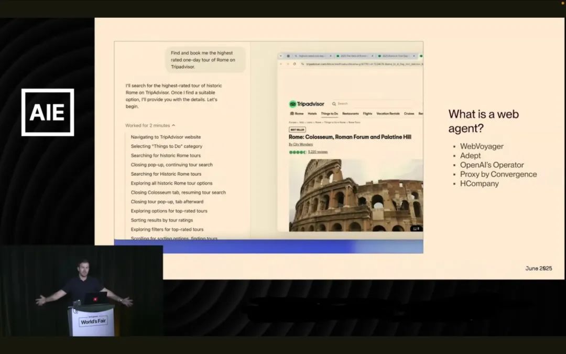The height and width of the screenshot is (354, 566).
Task: Click the 'By City Wonders' link
Action: 301,144
